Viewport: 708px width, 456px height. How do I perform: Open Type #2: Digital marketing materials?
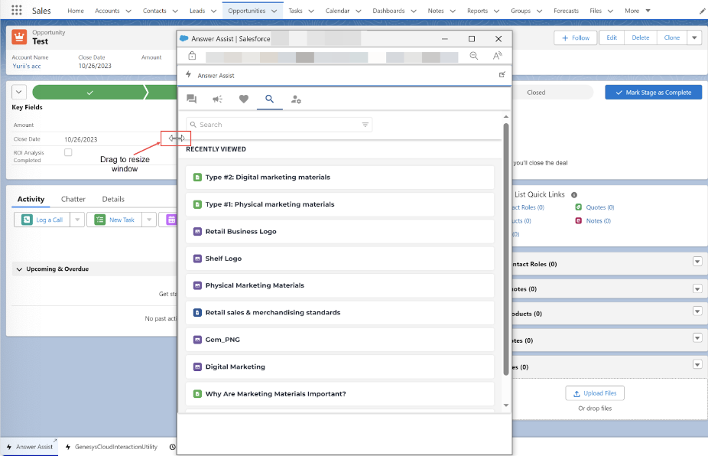pos(339,178)
